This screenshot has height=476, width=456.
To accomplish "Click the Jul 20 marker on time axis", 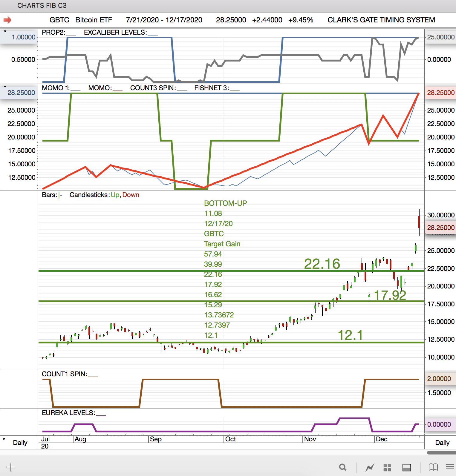I will [45, 443].
